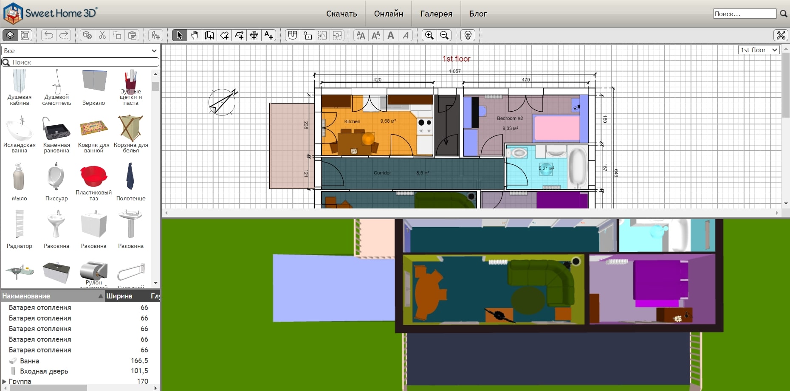The height and width of the screenshot is (391, 790).
Task: Select the Pan hand tool
Action: 195,35
